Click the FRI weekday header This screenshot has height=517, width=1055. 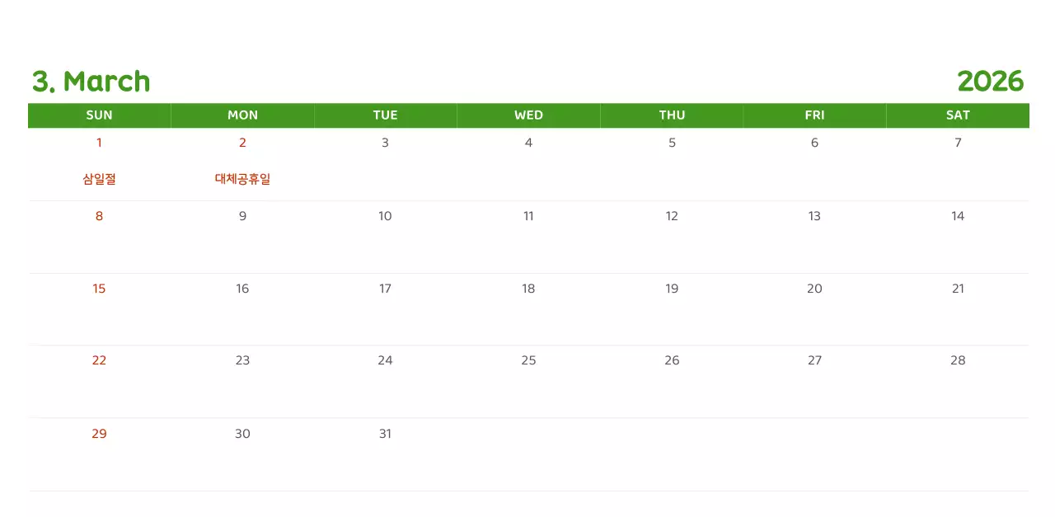click(x=814, y=115)
